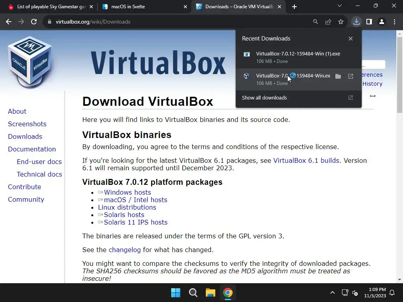Click the muted volume tray icon
Viewport: 403px width, 302px height.
(x=355, y=293)
